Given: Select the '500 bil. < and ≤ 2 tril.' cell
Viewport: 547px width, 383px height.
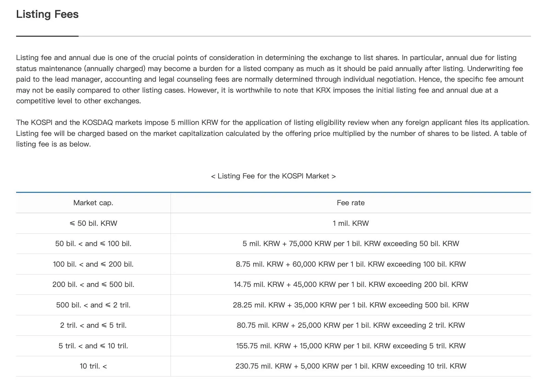Looking at the screenshot, I should (93, 305).
